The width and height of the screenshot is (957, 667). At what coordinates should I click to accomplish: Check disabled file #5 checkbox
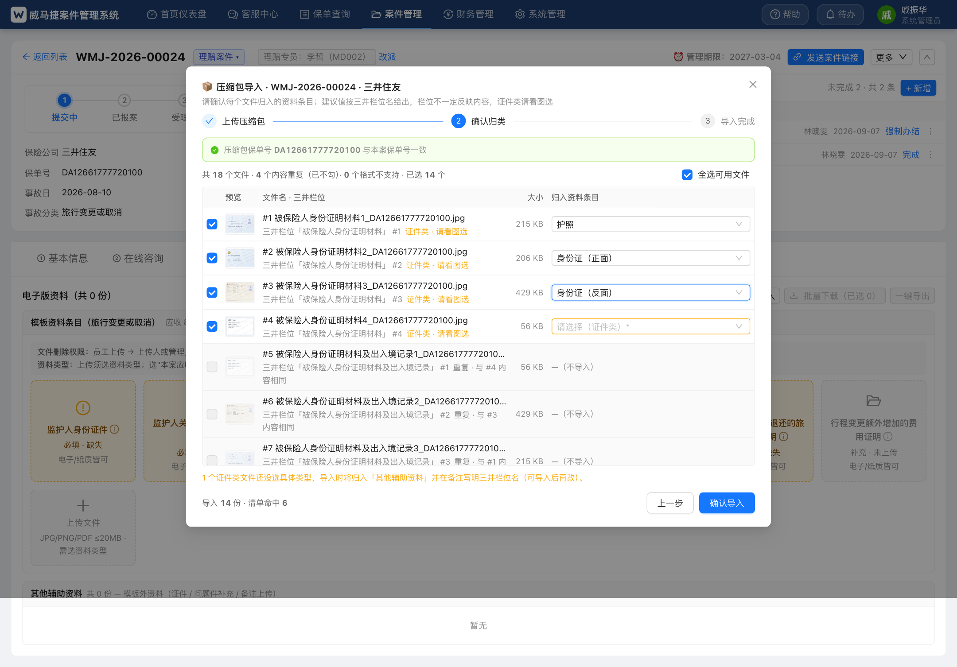pos(212,367)
